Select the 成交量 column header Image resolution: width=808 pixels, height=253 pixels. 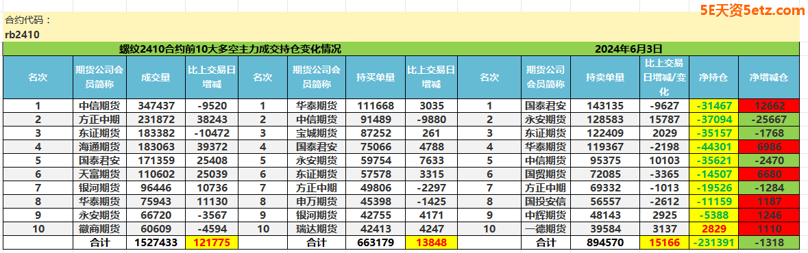tap(156, 78)
